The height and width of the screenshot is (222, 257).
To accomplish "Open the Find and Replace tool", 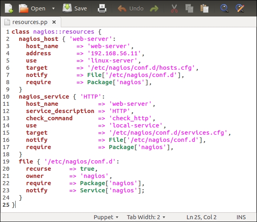I will tap(240, 8).
